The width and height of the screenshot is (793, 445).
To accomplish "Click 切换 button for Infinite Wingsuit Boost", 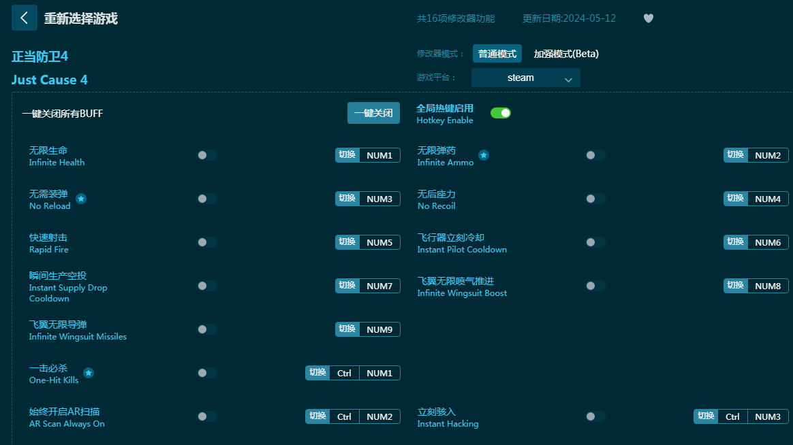I will (736, 286).
